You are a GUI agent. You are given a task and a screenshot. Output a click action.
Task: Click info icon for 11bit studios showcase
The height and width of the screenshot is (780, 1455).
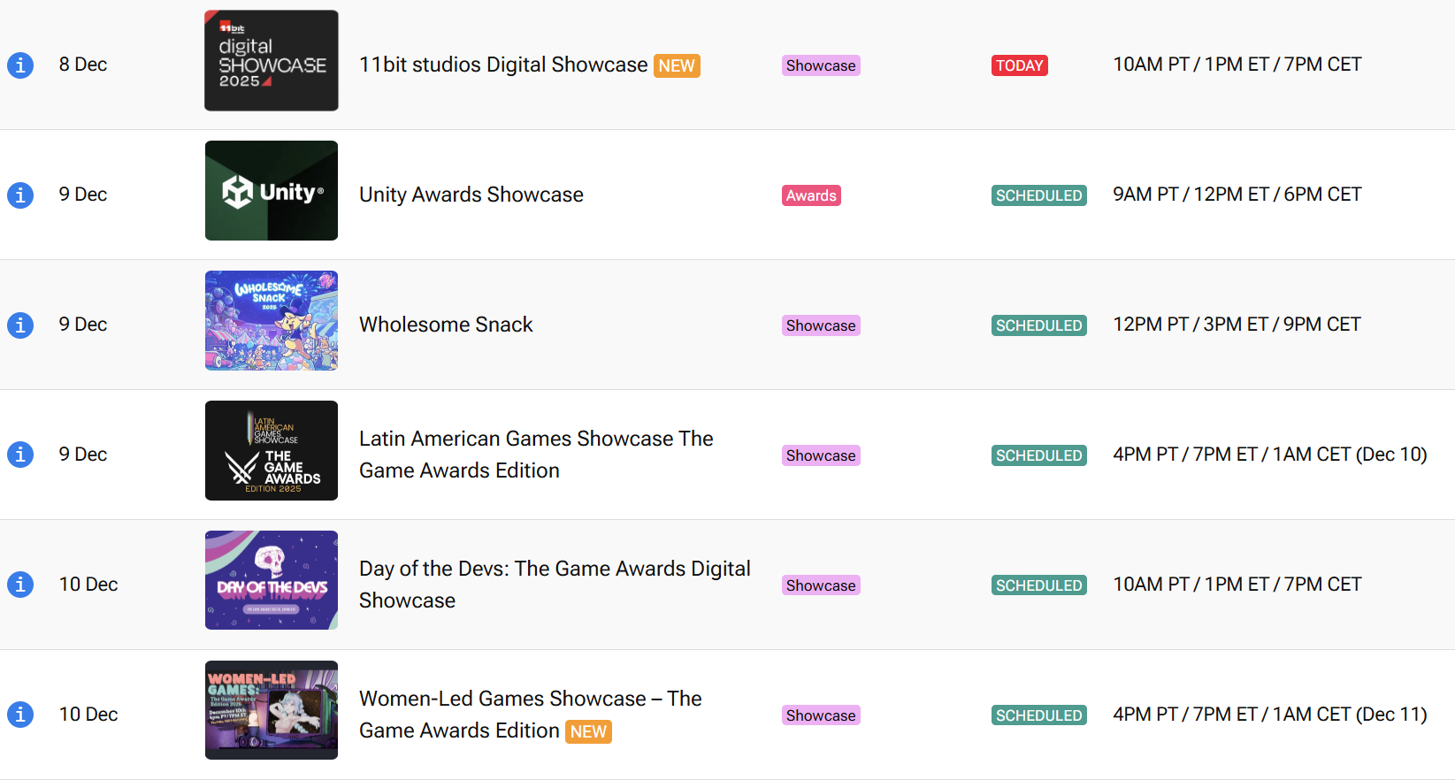pyautogui.click(x=20, y=65)
